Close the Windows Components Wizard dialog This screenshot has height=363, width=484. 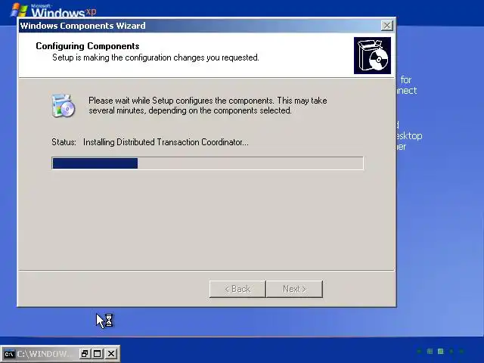(386, 25)
